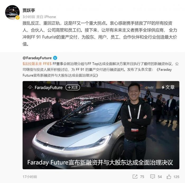Open the @FaradayFuture profile link
Viewport: 185px width, 183px height.
(x=37, y=58)
